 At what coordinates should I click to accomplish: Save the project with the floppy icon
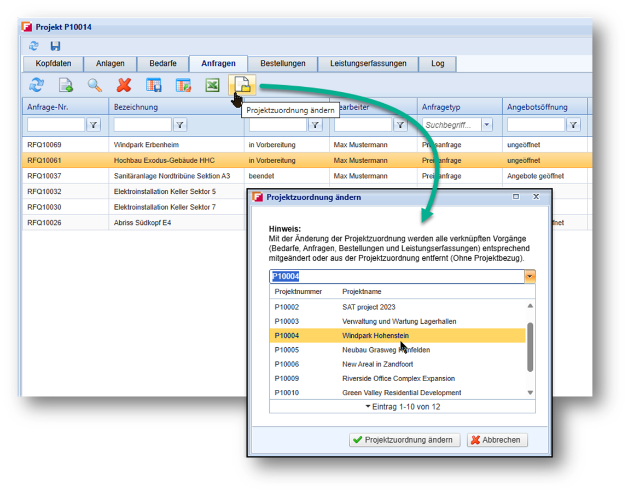coord(55,46)
